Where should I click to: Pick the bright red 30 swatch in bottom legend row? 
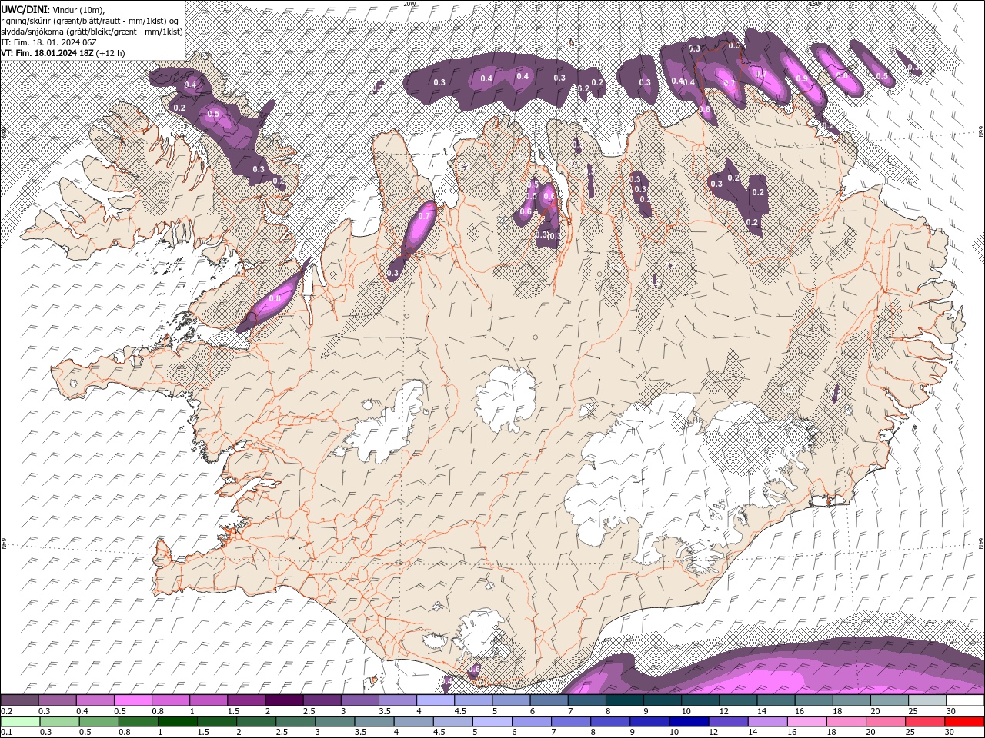(x=965, y=722)
